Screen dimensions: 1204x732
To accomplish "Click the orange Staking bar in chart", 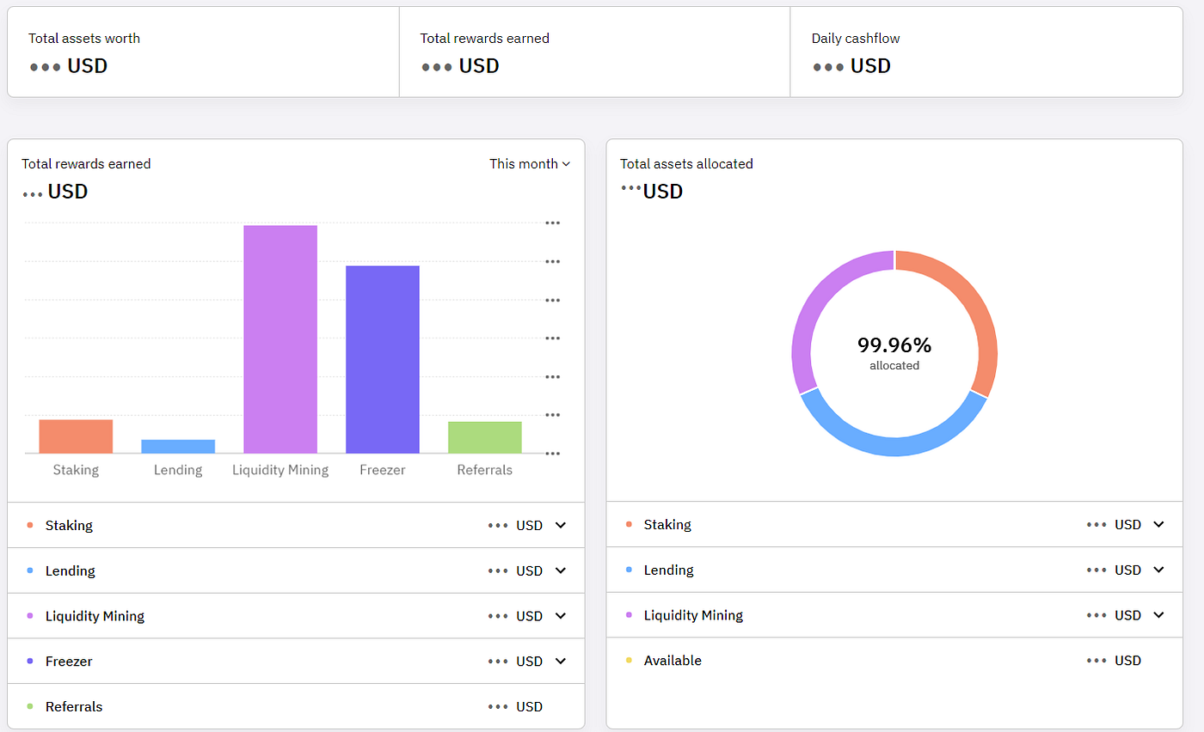I will point(76,436).
